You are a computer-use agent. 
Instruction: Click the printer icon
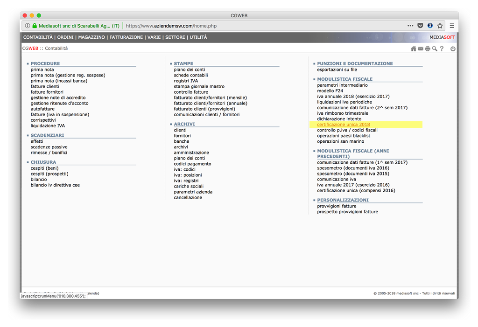coord(428,49)
